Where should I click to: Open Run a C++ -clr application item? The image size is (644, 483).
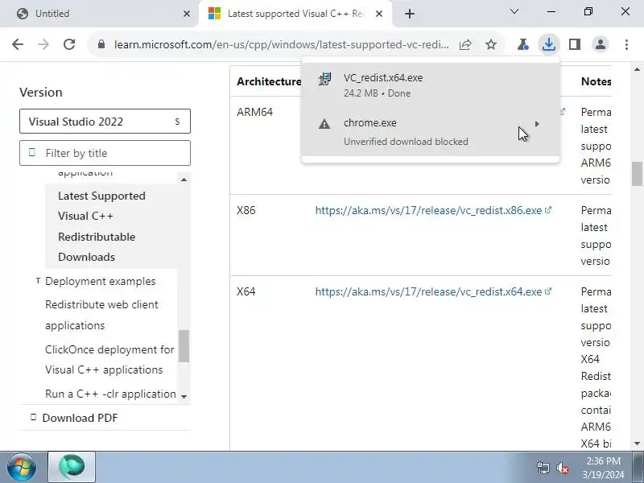(110, 394)
